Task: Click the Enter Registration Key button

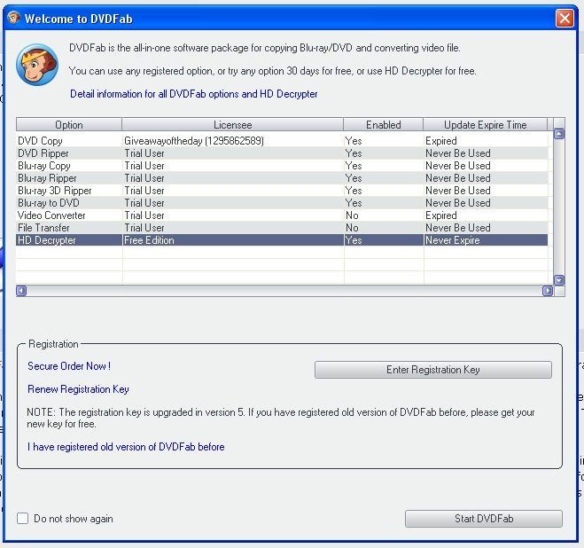Action: tap(433, 370)
